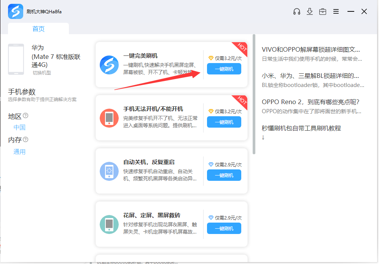The image size is (379, 264).
Task: Open the toolbox briefcase icon
Action: pos(323,11)
